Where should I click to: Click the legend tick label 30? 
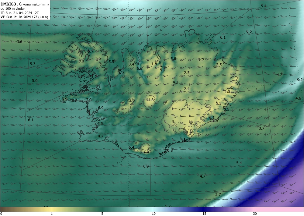click(x=255, y=214)
